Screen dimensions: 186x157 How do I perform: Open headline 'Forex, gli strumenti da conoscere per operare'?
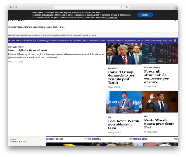click(156, 77)
